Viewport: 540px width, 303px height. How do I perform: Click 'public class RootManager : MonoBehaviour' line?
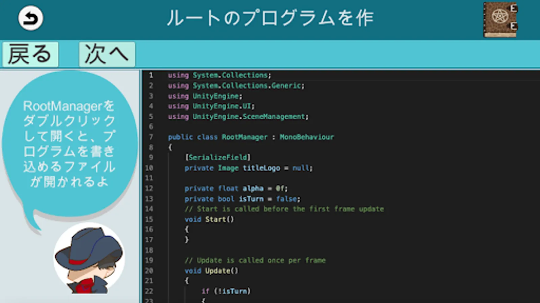251,137
